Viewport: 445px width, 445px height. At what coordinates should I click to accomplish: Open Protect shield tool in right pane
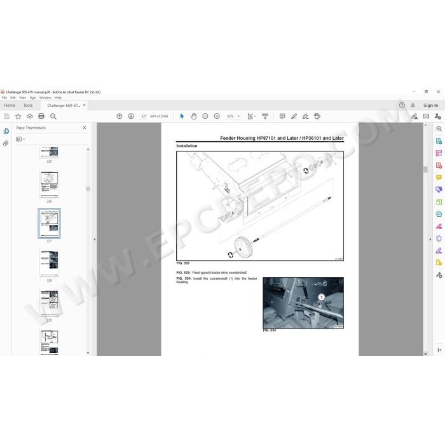point(439,238)
